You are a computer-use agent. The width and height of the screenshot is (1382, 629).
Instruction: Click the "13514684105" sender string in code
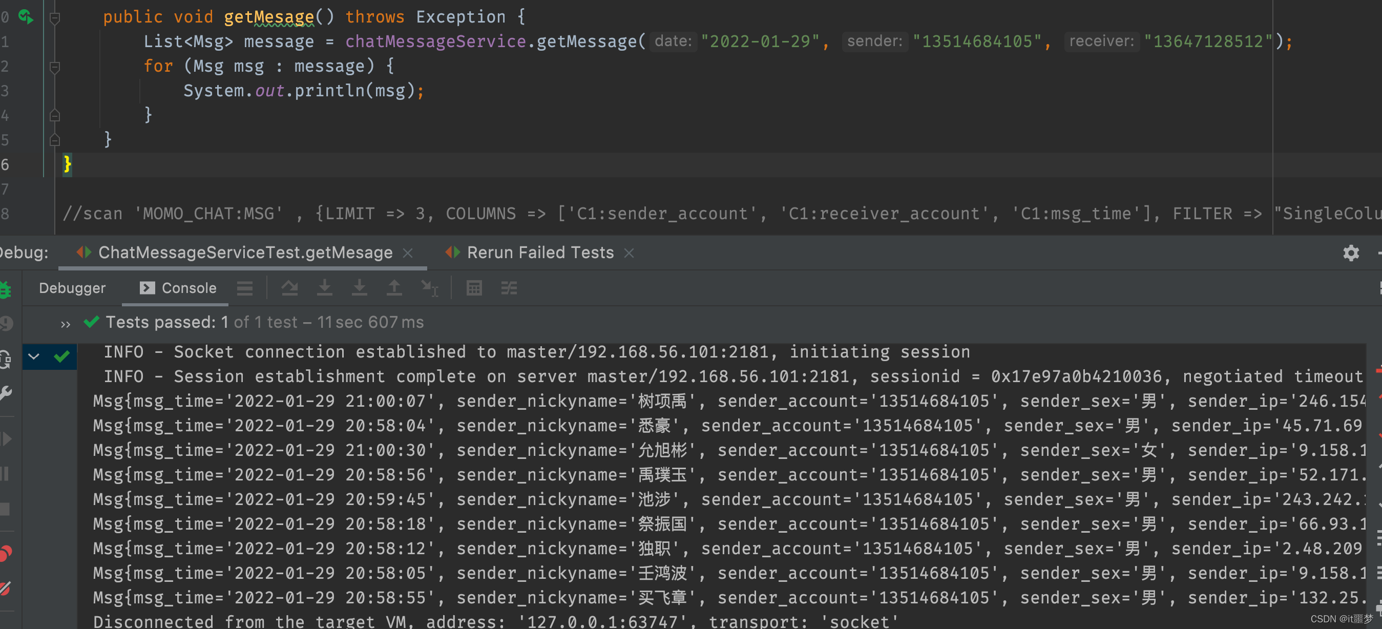pyautogui.click(x=977, y=41)
